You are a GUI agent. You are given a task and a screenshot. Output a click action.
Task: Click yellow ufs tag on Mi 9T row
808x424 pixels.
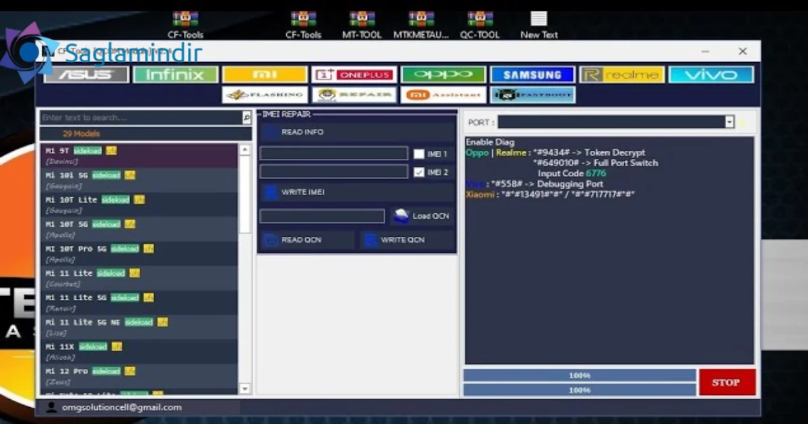click(x=111, y=151)
